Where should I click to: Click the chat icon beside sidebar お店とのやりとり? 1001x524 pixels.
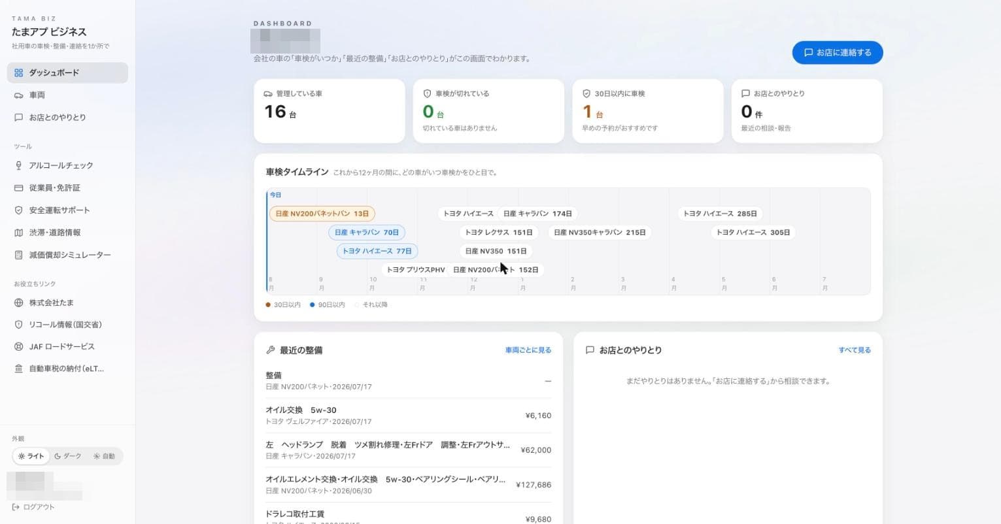click(18, 118)
